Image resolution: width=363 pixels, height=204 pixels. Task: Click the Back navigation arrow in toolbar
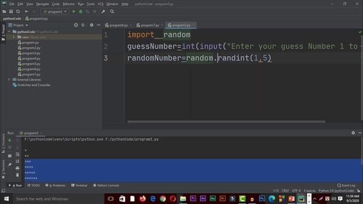[27, 11]
